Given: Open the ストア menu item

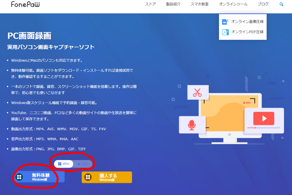Looking at the screenshot, I should click(150, 4).
